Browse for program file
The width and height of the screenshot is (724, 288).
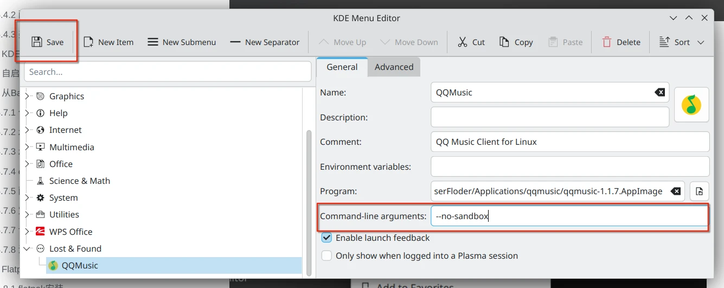pyautogui.click(x=700, y=191)
